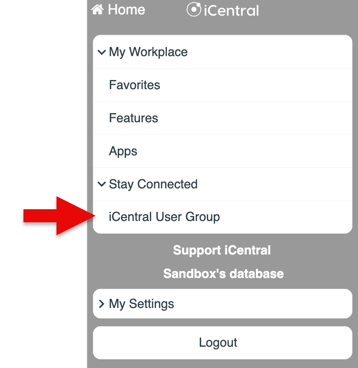
Task: Collapse My Workplace using its chevron
Action: [x=102, y=52]
